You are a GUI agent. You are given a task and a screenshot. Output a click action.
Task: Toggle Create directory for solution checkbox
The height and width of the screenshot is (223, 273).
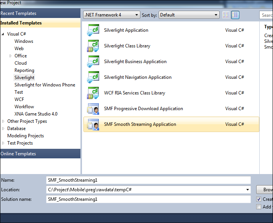click(x=259, y=199)
